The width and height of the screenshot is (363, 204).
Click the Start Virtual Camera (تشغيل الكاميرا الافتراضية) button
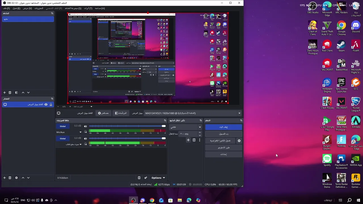tap(220, 141)
